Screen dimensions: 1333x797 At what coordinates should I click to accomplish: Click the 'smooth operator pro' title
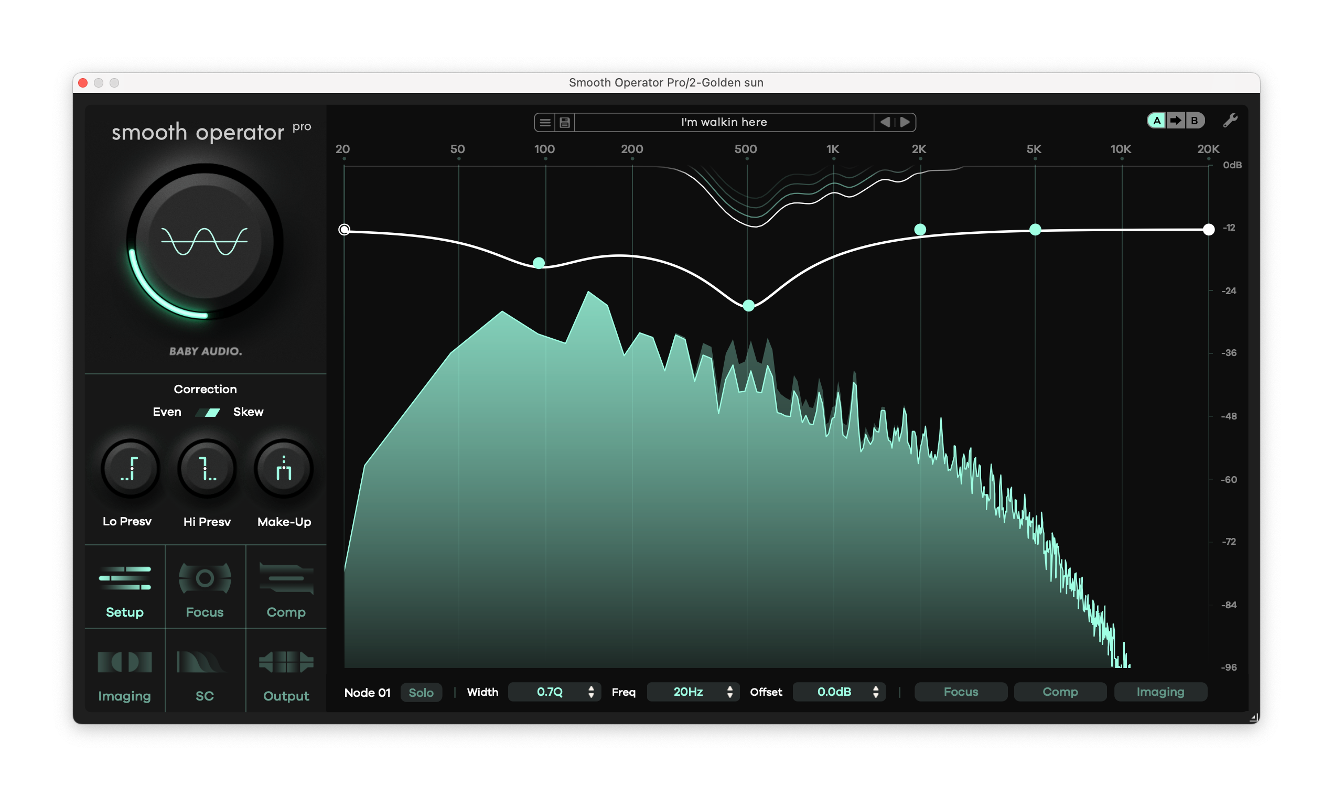coord(211,132)
